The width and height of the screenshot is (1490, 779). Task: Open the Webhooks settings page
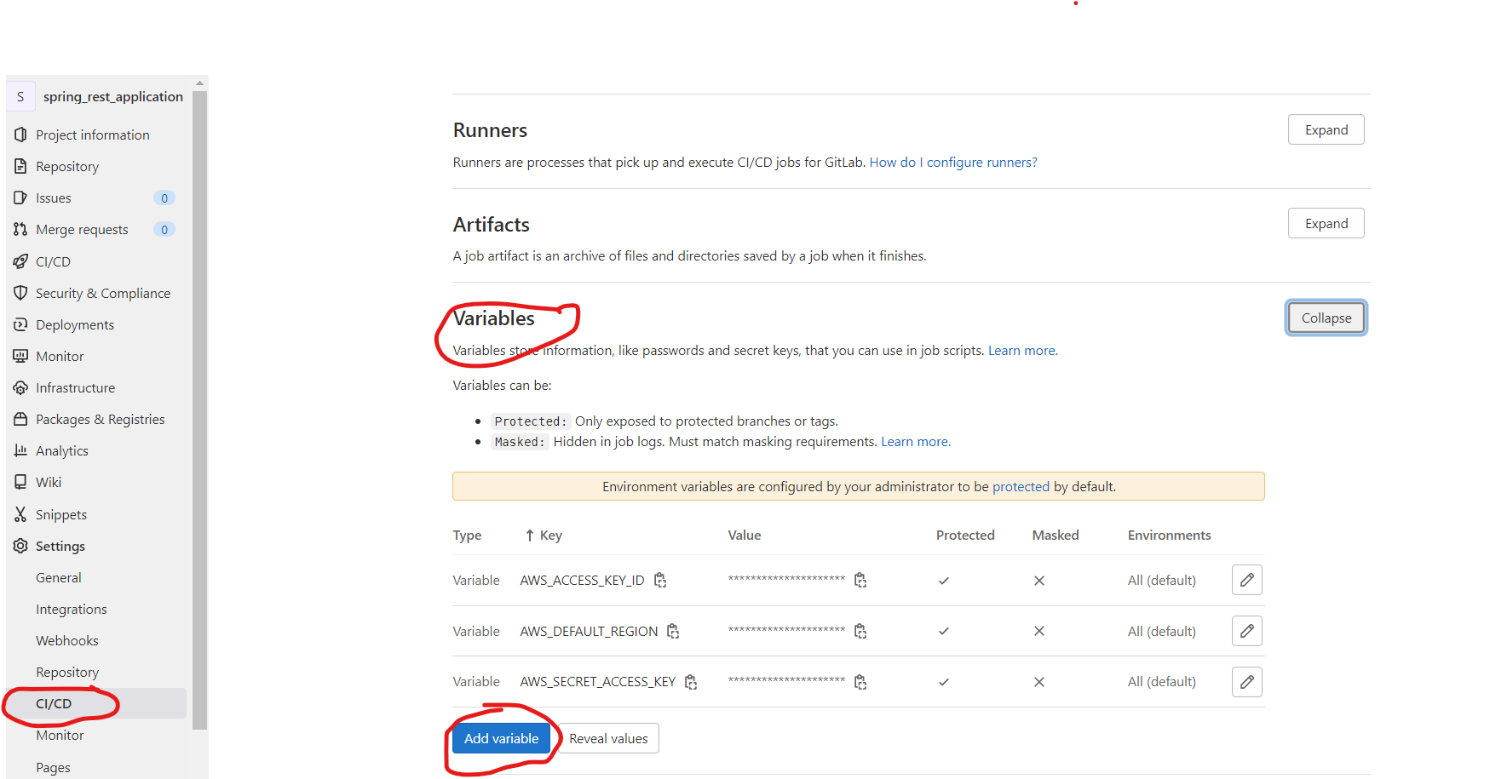click(x=66, y=640)
